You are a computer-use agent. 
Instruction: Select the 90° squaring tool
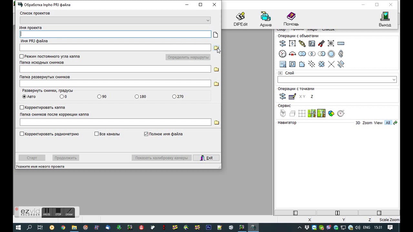click(283, 64)
